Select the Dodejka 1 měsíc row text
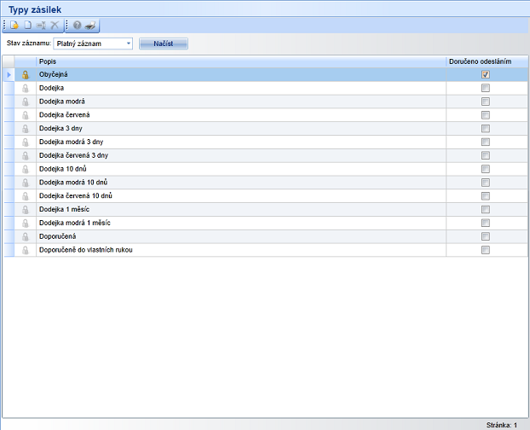The height and width of the screenshot is (430, 530). coord(64,209)
